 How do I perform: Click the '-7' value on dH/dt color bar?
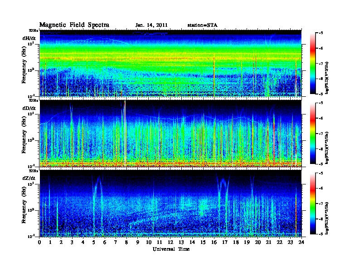pos(321,64)
